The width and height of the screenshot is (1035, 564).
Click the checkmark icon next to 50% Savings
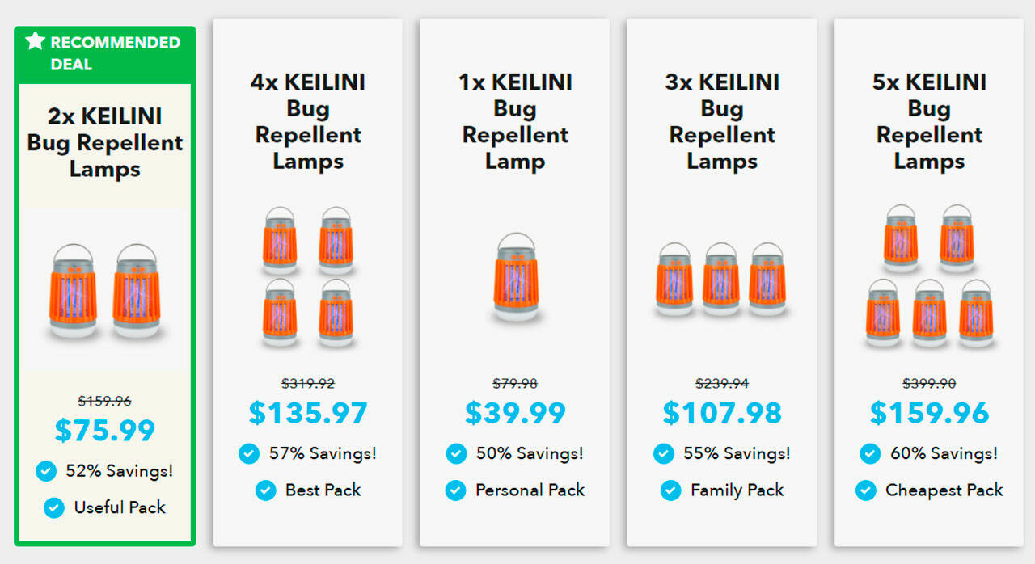pos(456,453)
